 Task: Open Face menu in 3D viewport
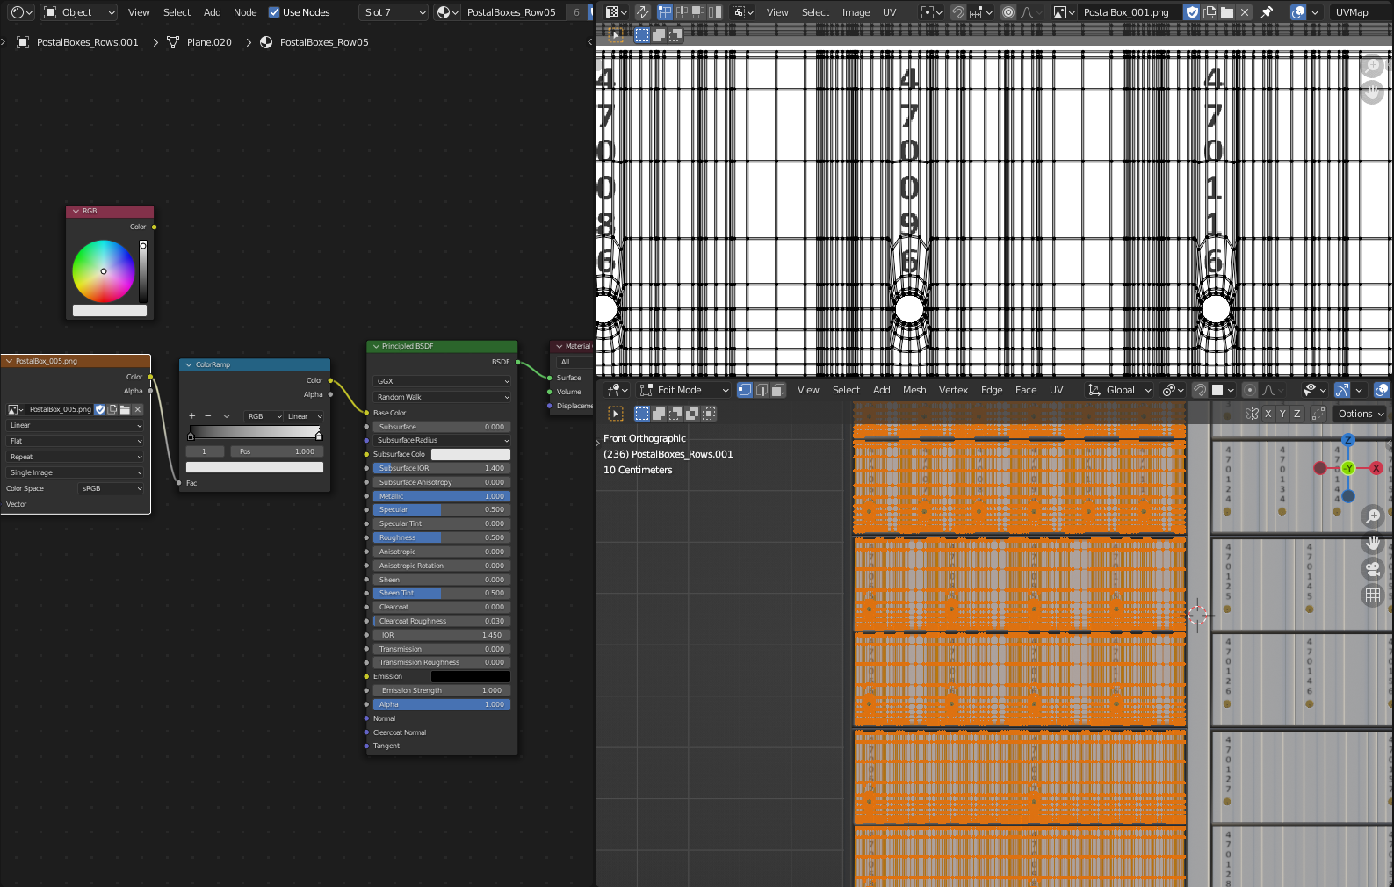pos(1026,390)
